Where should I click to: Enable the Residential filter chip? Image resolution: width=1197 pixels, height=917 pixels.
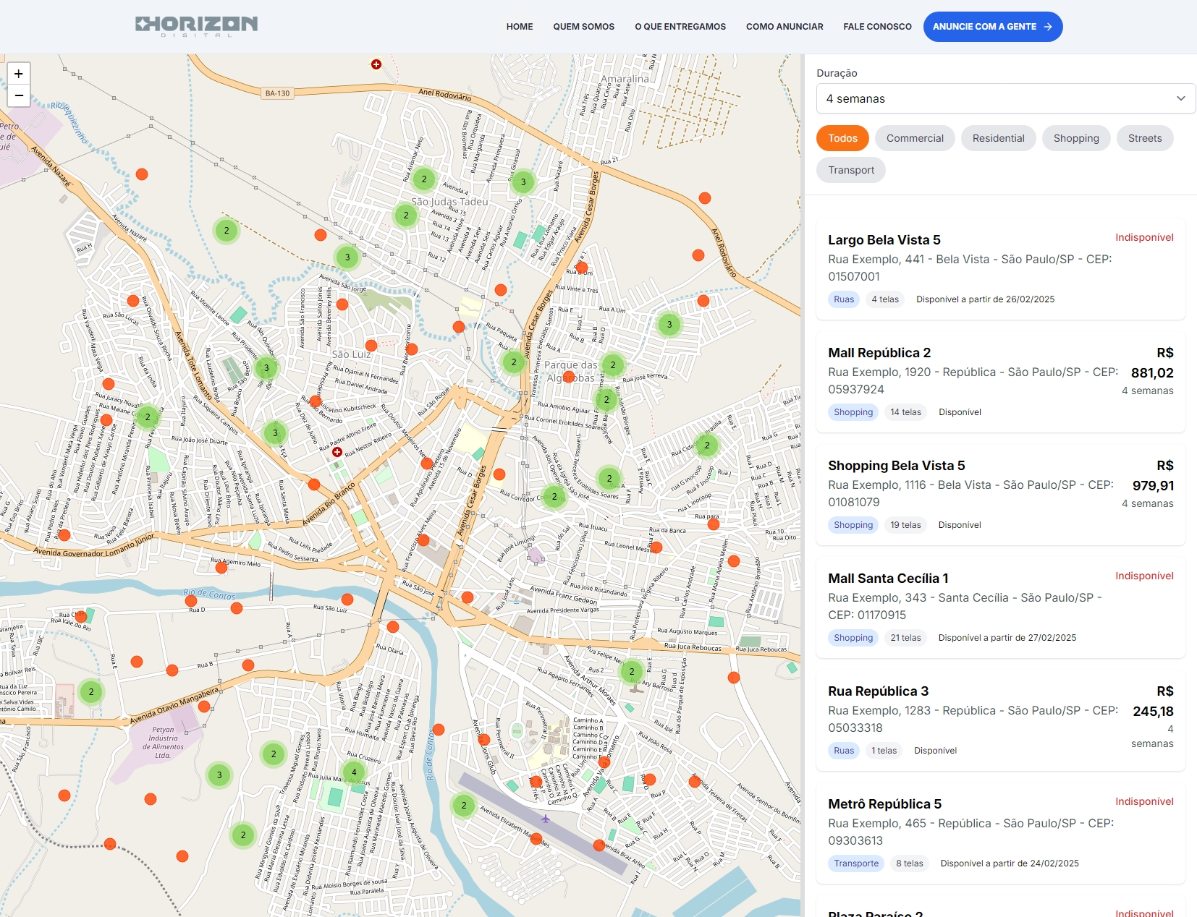[x=998, y=138]
